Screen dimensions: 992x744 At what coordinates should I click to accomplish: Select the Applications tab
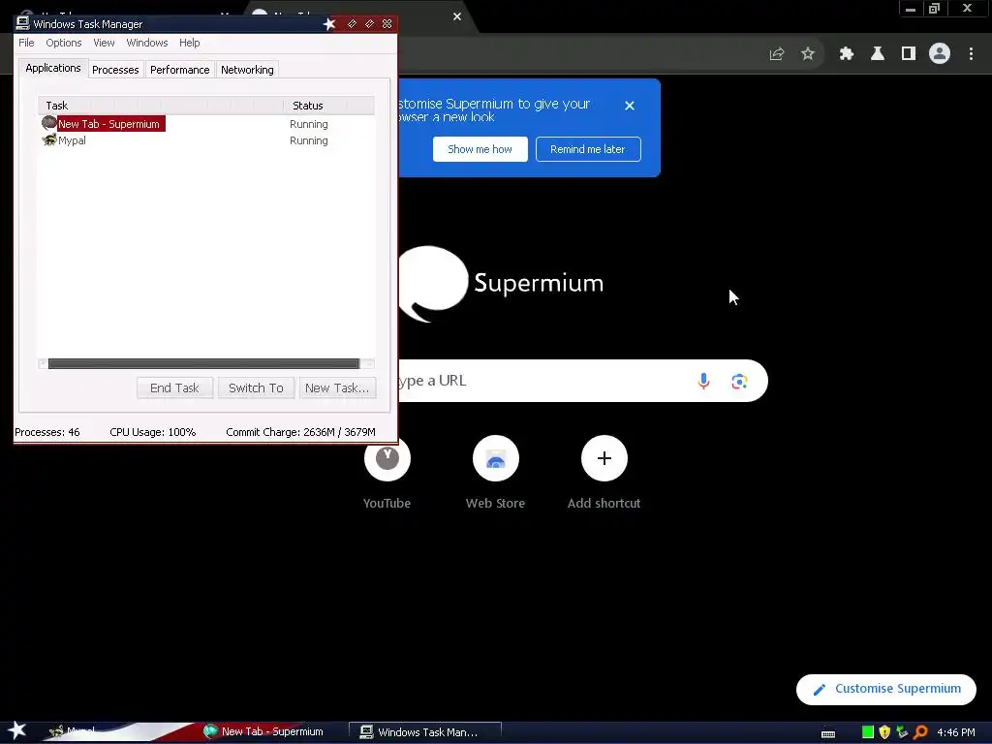click(x=53, y=69)
